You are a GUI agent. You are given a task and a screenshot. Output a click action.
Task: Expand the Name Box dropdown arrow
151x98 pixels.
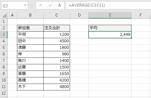(25, 5)
